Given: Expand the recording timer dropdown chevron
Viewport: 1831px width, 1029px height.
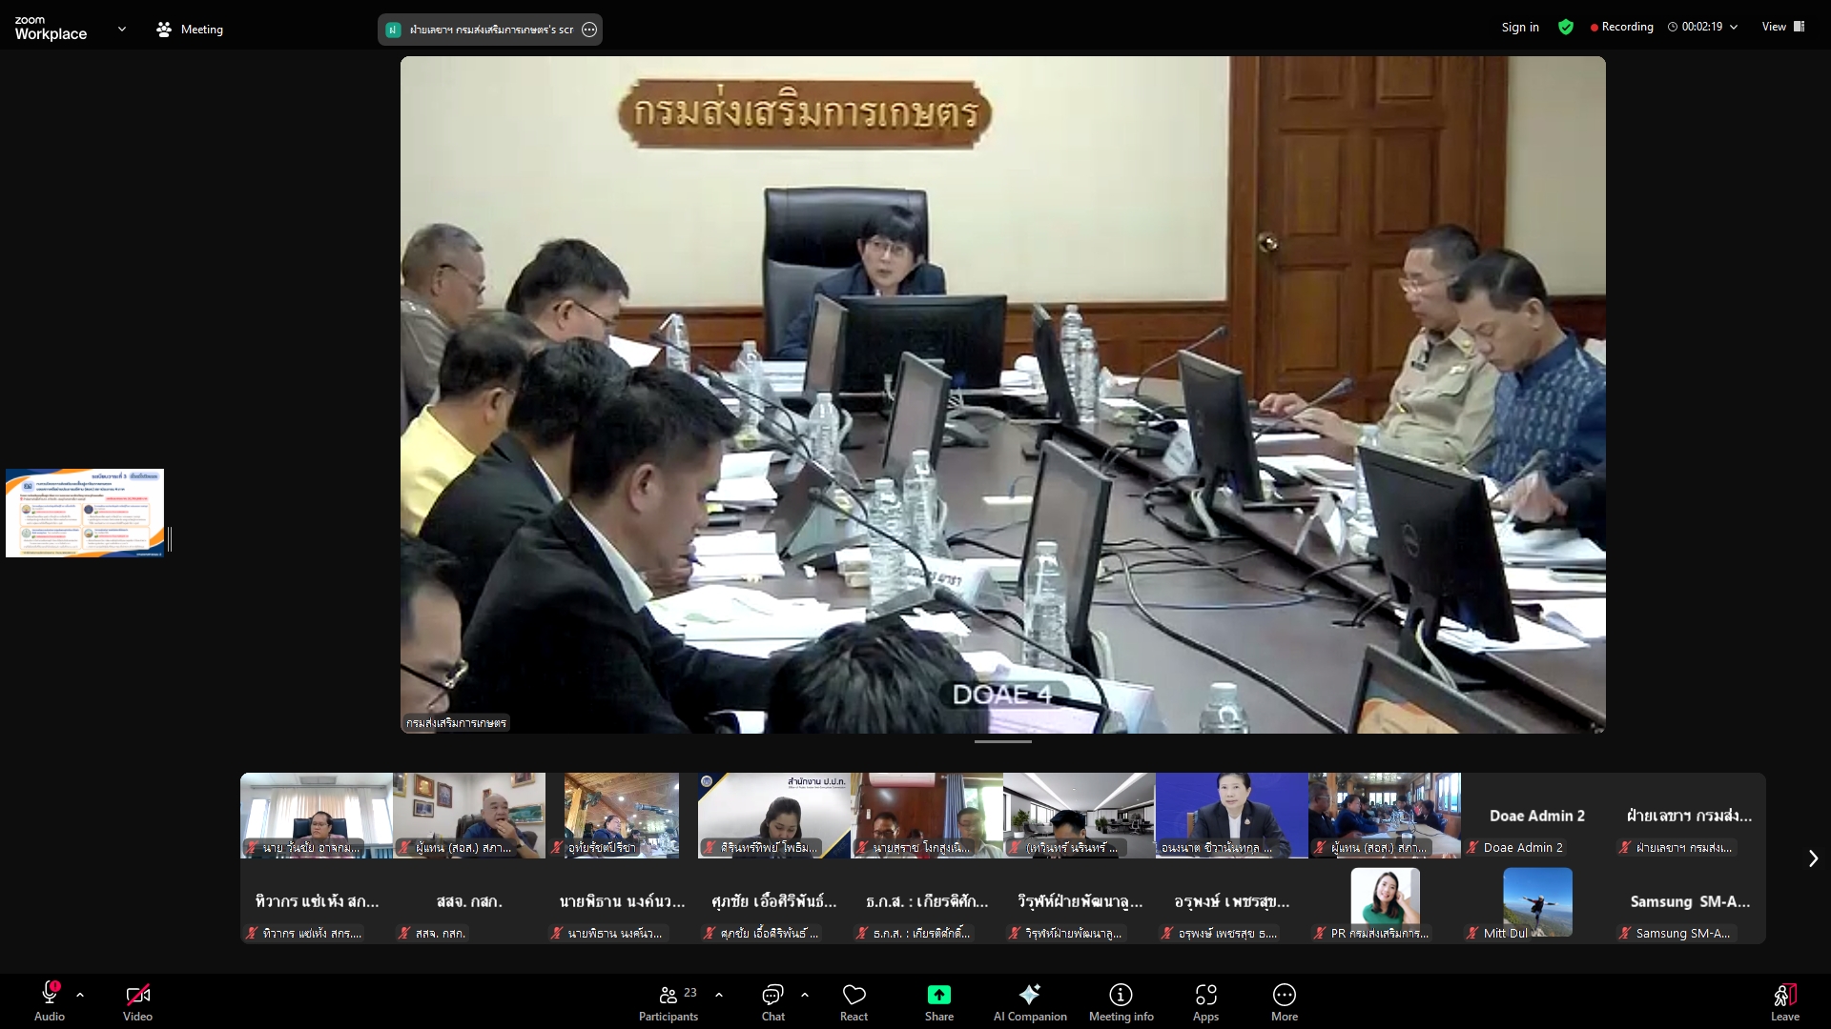Looking at the screenshot, I should pos(1734,27).
